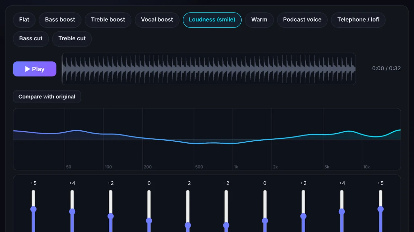This screenshot has height=232, width=414.
Task: Select the Telephone / lofi preset
Action: (358, 20)
